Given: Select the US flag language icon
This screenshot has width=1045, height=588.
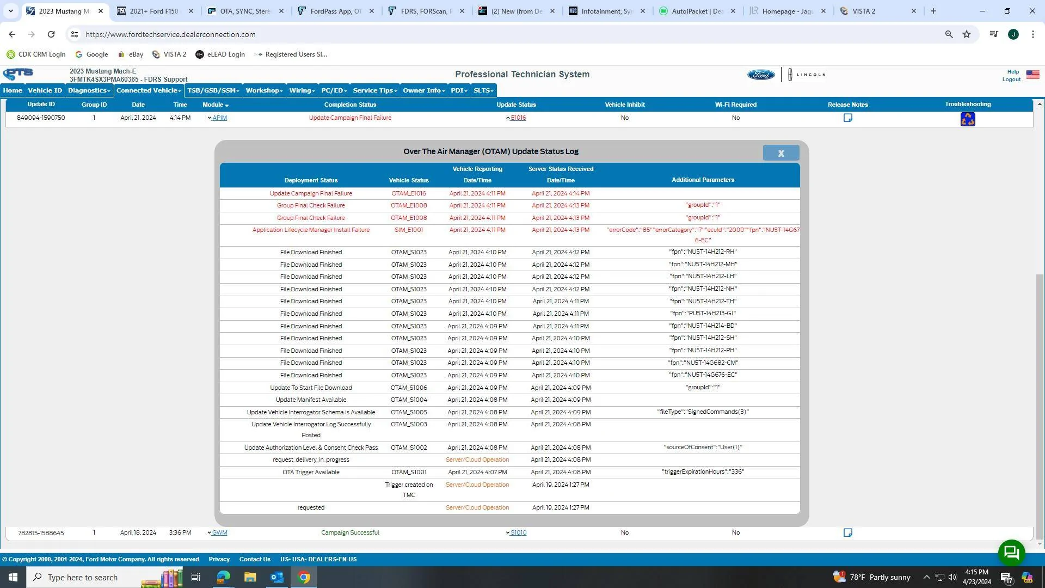Looking at the screenshot, I should [1032, 75].
